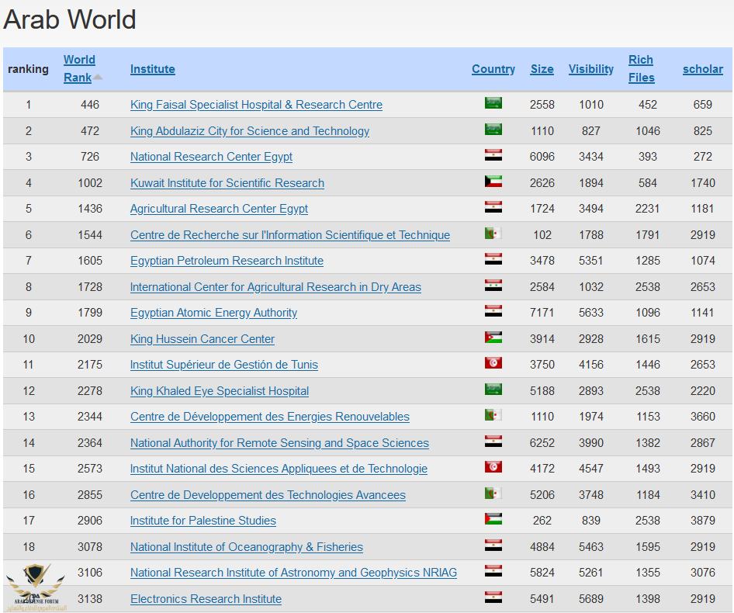Open Institut National des Sciences Appliquees link
Viewport: 734px width, 613px height.
pos(279,469)
